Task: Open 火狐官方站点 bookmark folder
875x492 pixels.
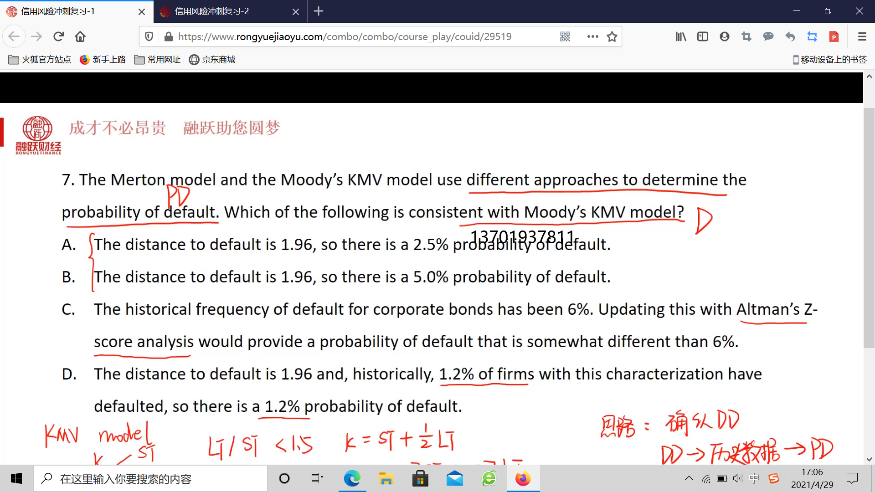Action: pyautogui.click(x=40, y=60)
